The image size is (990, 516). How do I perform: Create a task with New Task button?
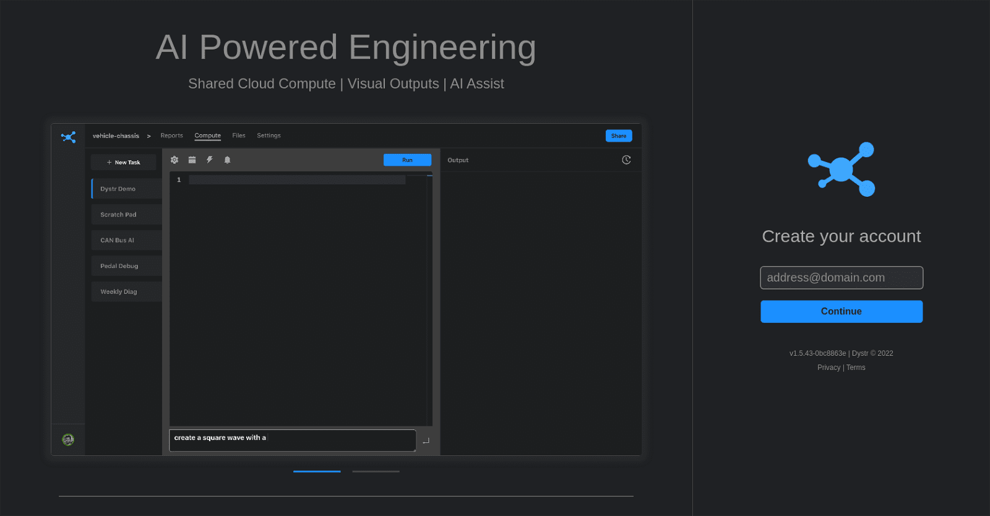click(124, 162)
